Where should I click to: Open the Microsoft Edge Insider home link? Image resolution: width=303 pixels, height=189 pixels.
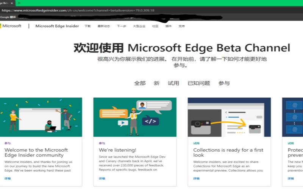point(57,26)
